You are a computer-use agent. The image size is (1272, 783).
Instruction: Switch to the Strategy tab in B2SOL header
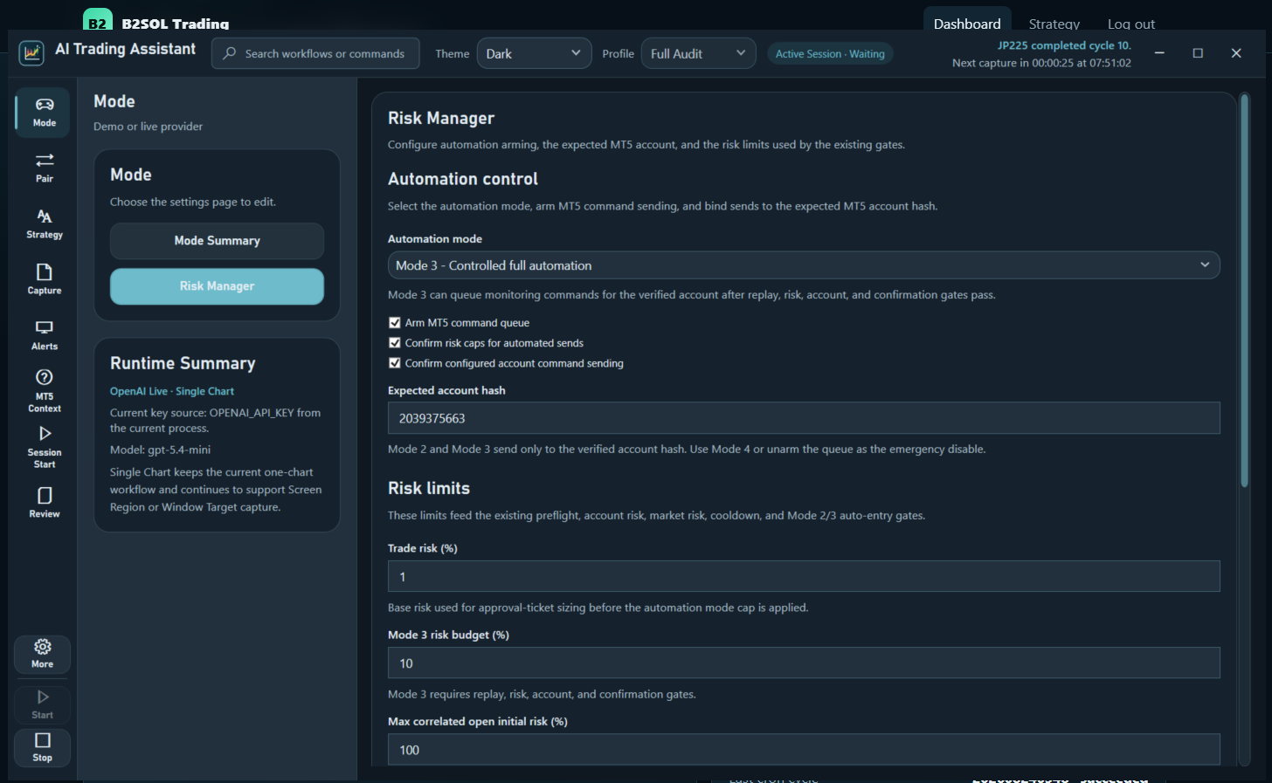point(1054,24)
